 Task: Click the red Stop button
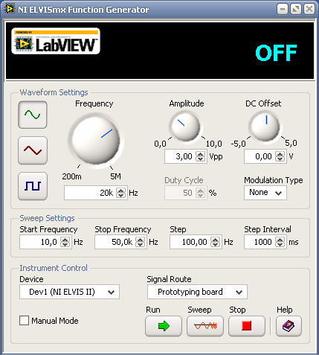[247, 326]
